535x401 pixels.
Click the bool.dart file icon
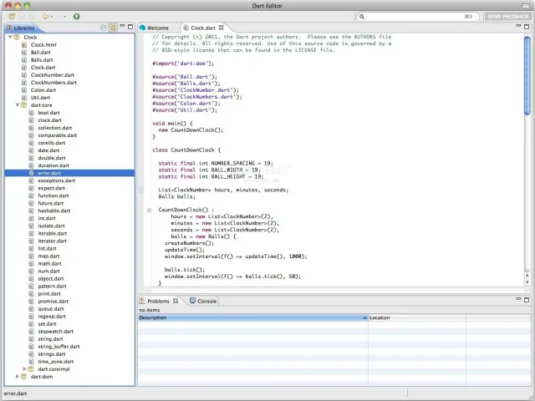tap(32, 113)
